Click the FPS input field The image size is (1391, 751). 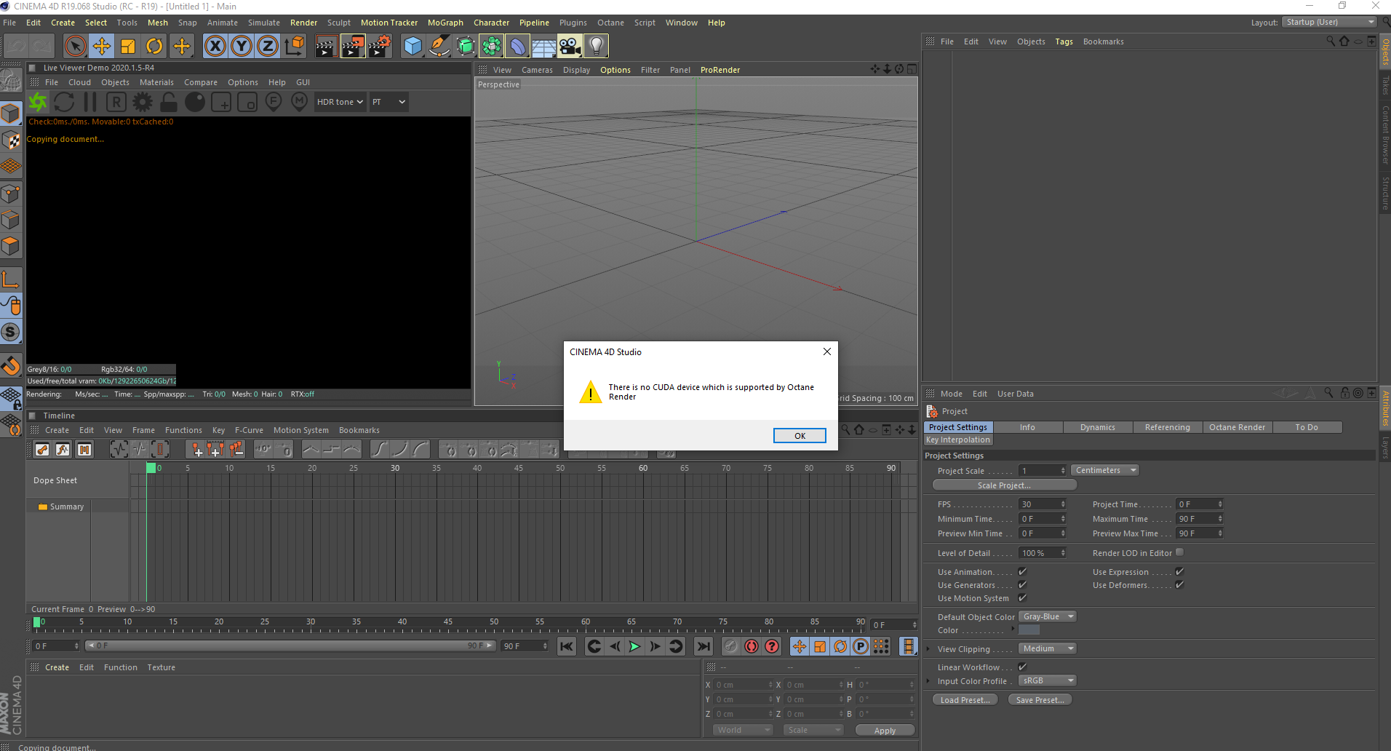(x=1043, y=504)
